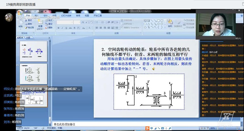Click the sound speaker icon on slide
Screen dimensions: 244x131
point(153,69)
